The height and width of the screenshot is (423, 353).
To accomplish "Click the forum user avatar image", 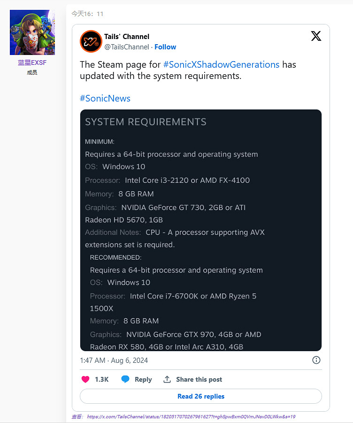I will pos(32,32).
